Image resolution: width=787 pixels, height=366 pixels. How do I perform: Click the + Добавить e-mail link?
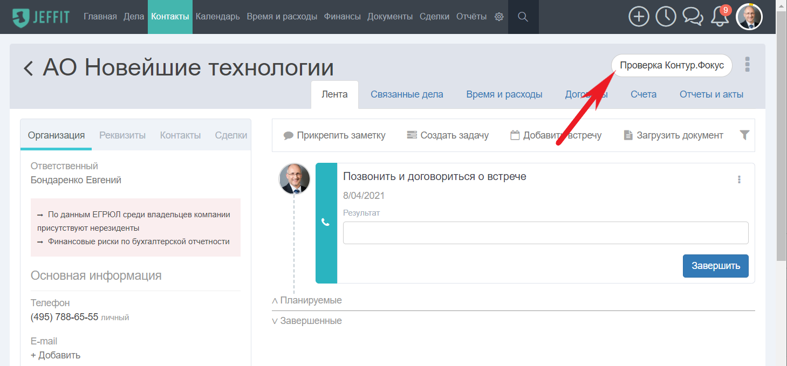point(56,355)
